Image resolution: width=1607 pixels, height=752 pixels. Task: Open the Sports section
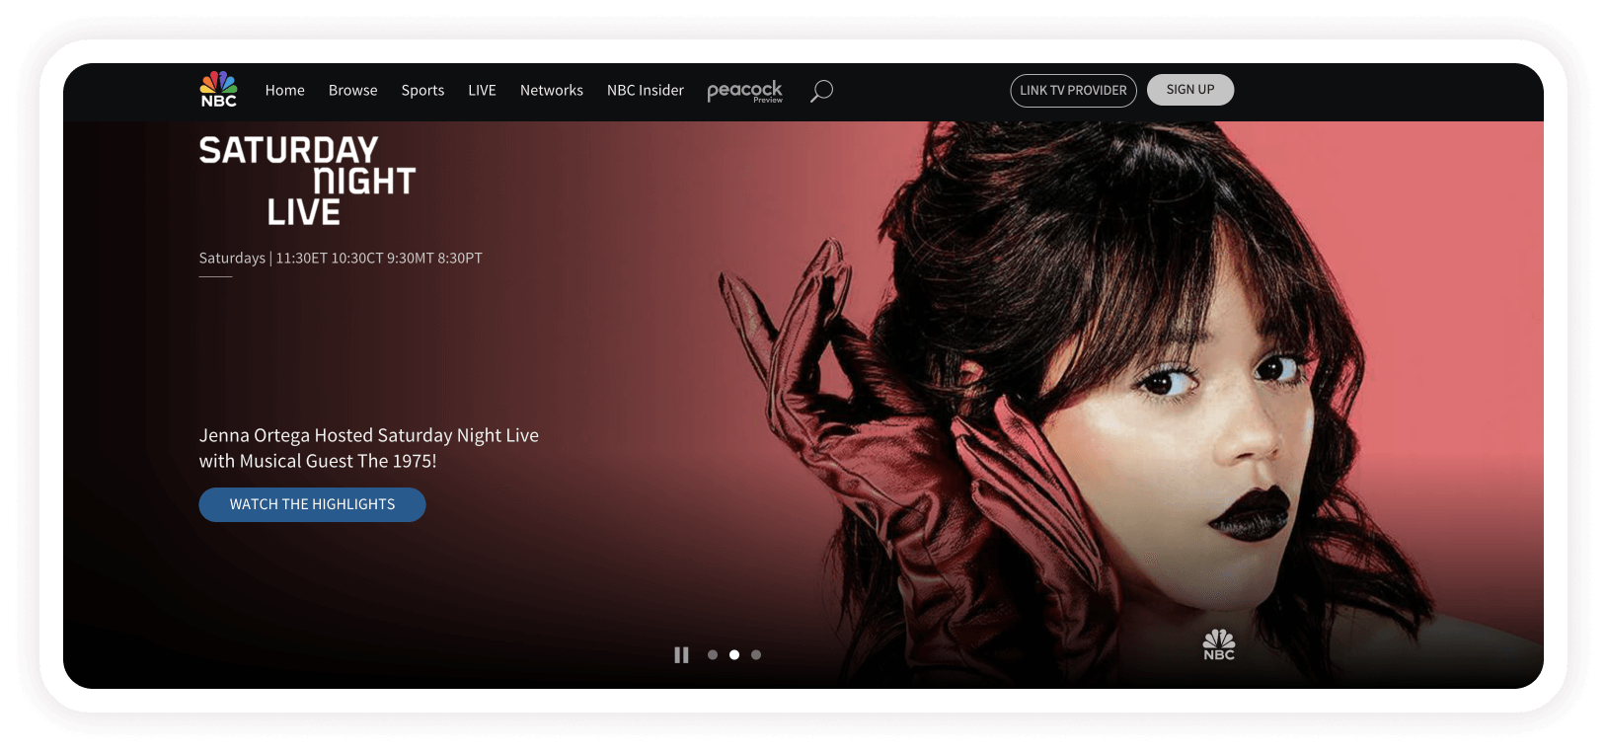coord(422,91)
